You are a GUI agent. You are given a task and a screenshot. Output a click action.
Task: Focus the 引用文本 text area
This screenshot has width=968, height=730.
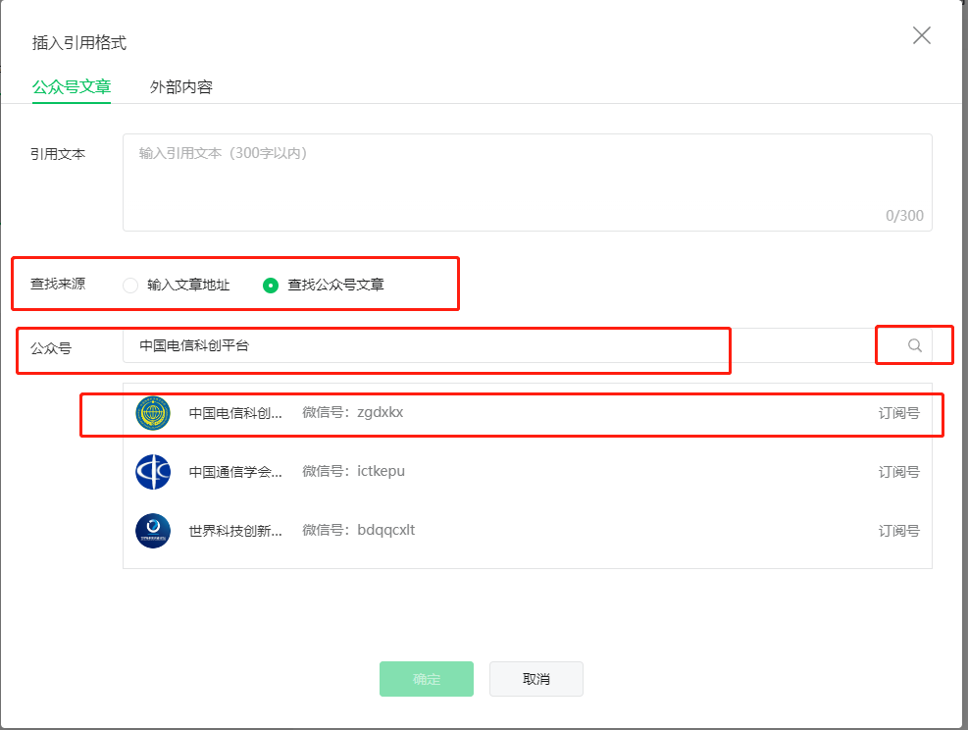pos(528,182)
